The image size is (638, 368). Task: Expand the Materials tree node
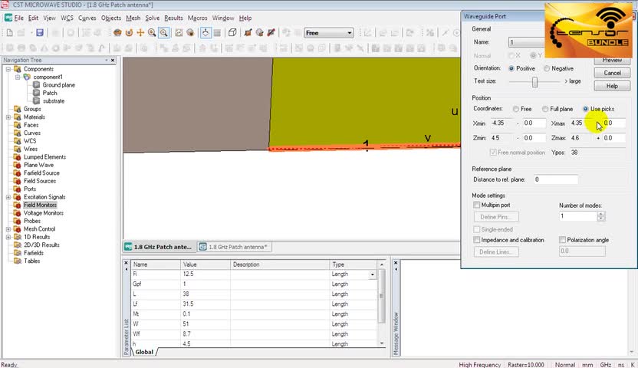(8, 117)
